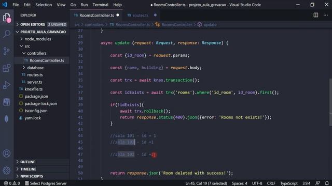This screenshot has height=186, width=332.
Task: Open the database extension activity icon
Action: 7,102
